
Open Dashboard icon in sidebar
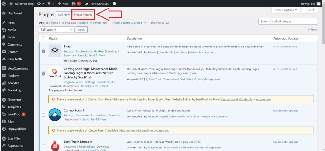pos(4,13)
